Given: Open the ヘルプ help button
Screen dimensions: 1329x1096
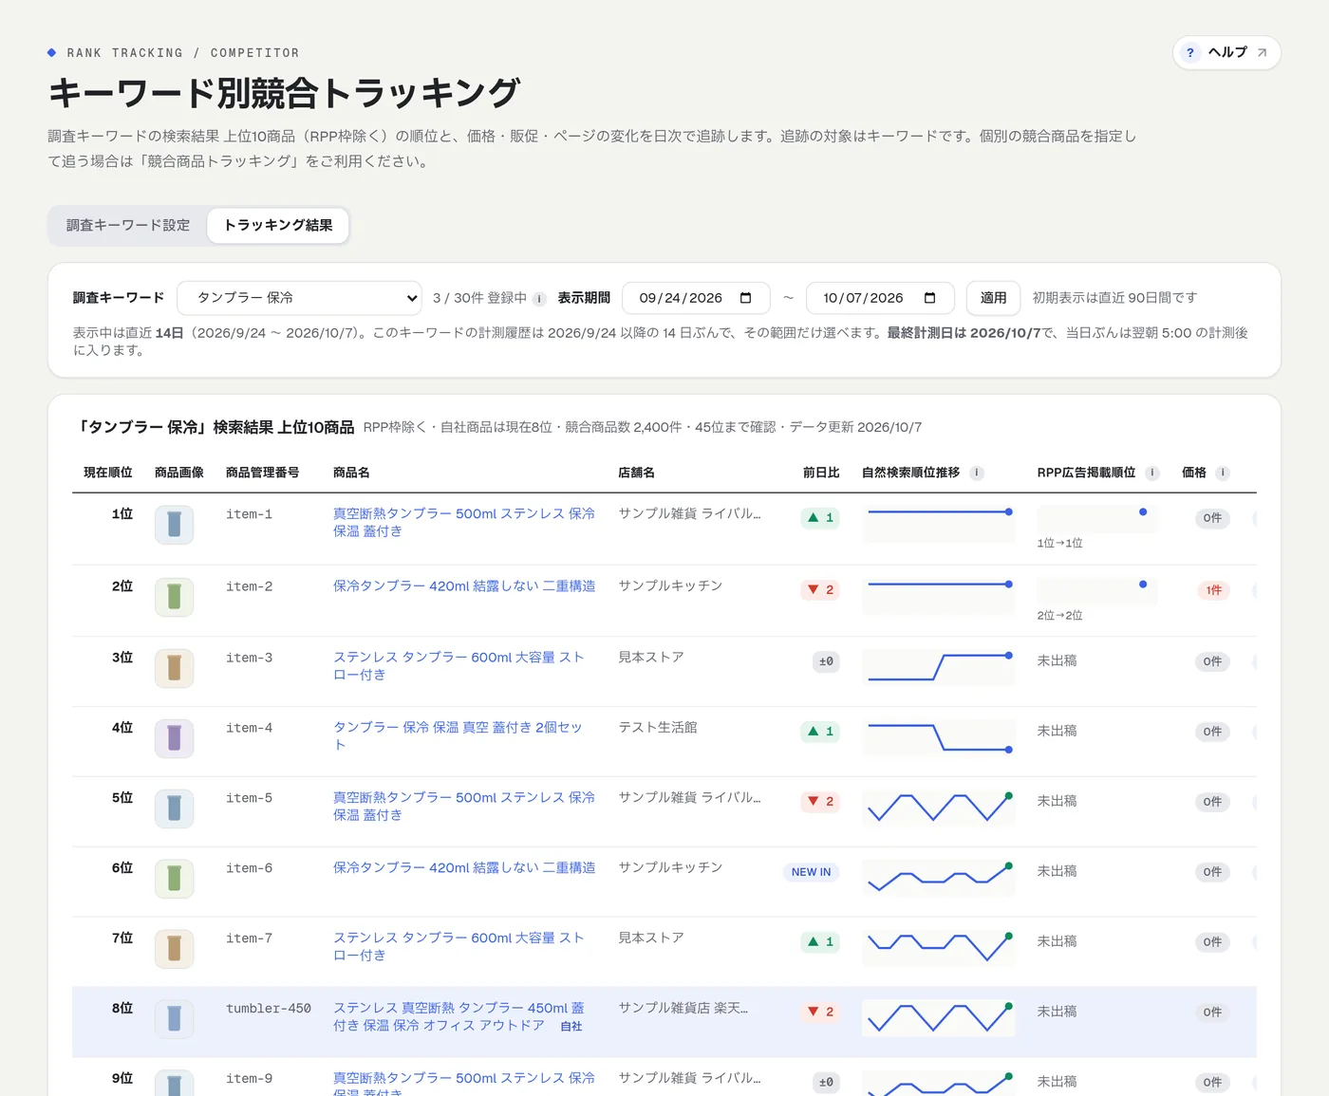Looking at the screenshot, I should click(x=1226, y=52).
